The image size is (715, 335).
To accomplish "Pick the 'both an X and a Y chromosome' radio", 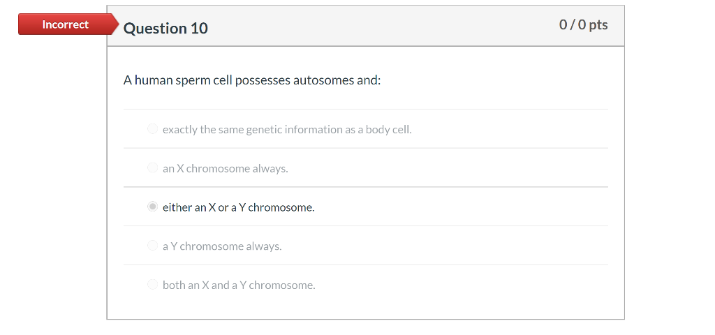I will (152, 285).
